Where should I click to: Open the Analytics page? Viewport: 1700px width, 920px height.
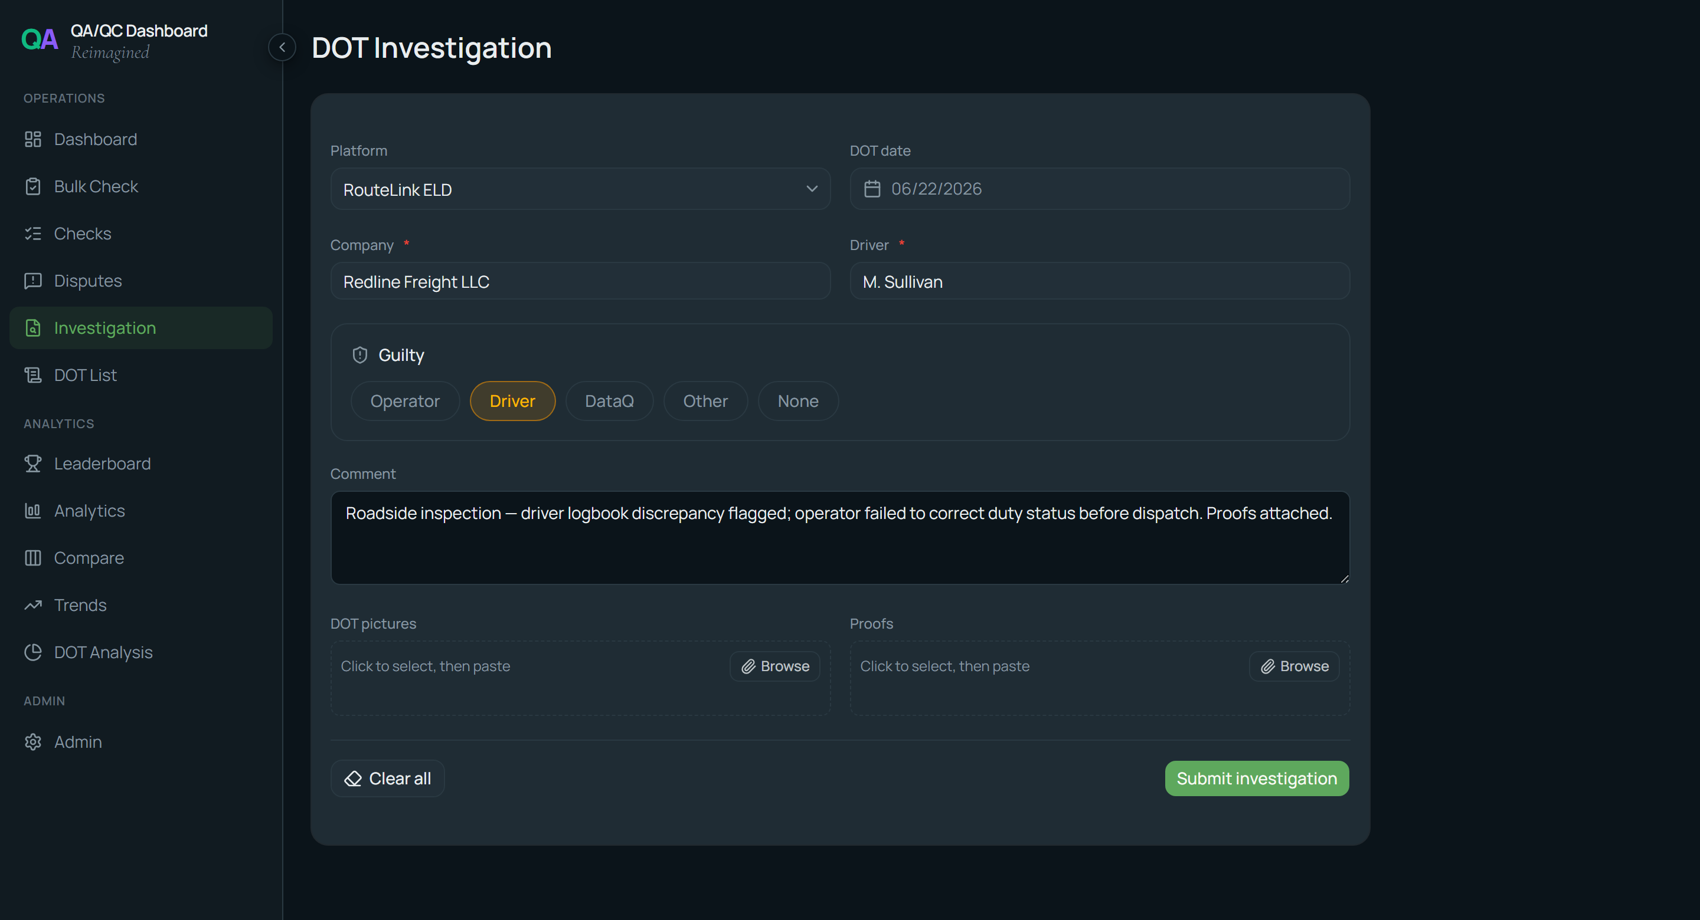140,511
